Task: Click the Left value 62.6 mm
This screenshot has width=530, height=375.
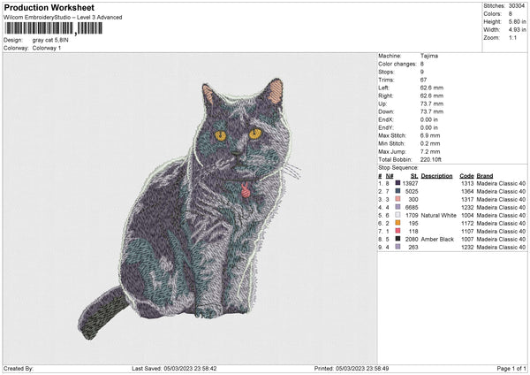Action: pyautogui.click(x=432, y=88)
